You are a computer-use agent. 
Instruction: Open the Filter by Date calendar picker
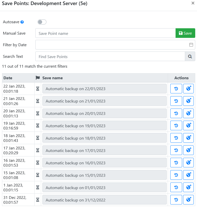[x=191, y=45]
